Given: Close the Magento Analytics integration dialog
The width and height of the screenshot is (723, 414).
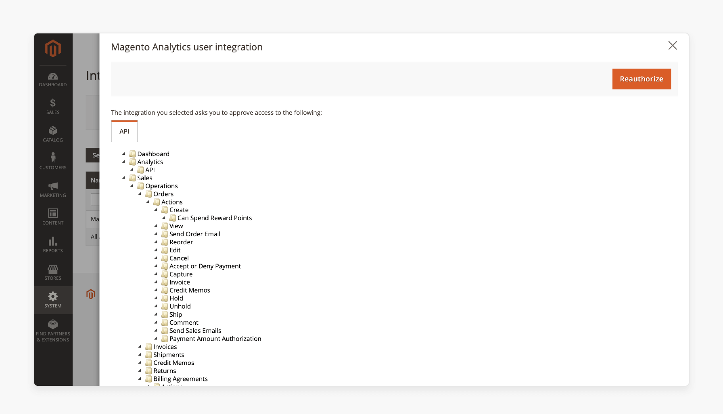Looking at the screenshot, I should pos(673,46).
